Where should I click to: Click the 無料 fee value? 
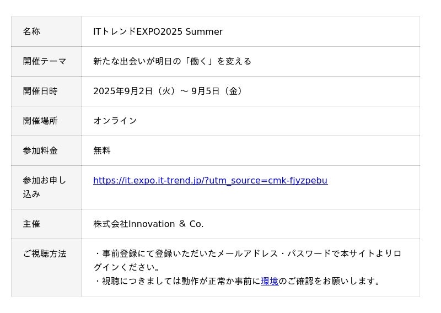point(102,151)
